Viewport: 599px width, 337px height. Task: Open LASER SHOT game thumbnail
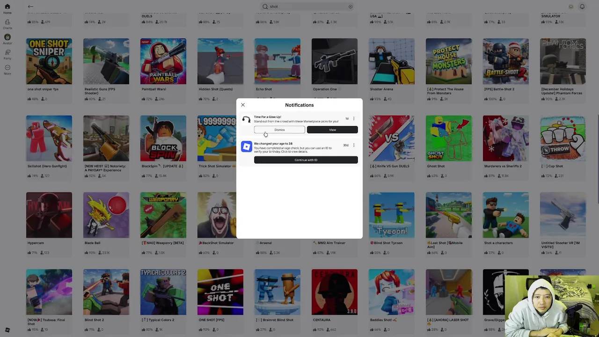(449, 292)
